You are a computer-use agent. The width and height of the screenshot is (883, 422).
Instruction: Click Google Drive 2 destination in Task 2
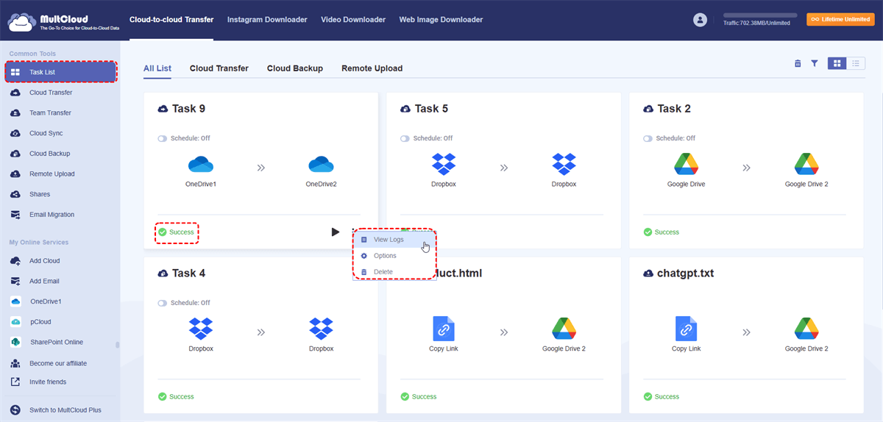806,164
